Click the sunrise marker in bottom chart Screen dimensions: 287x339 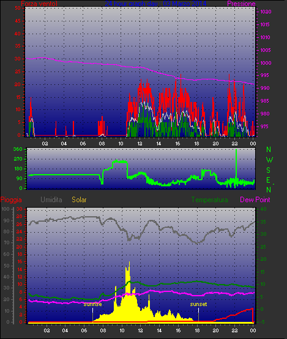point(92,304)
